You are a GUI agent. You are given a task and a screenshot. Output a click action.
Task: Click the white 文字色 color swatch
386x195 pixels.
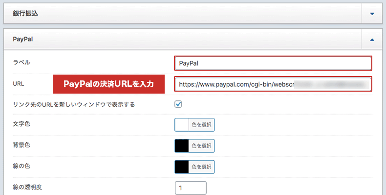coord(182,125)
